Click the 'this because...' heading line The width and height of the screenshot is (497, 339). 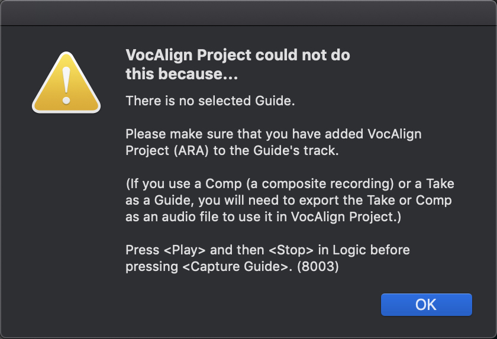182,74
